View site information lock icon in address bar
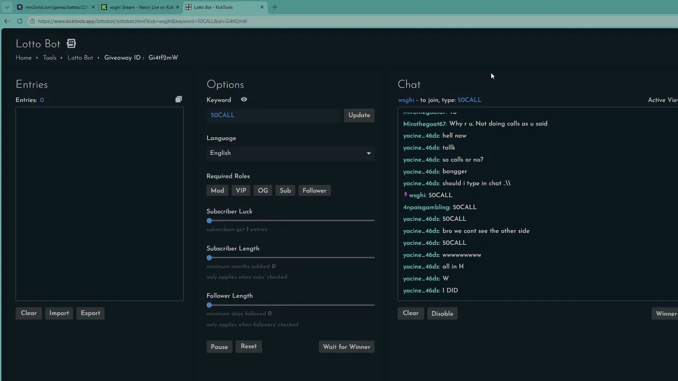This screenshot has height=381, width=678. [32, 21]
